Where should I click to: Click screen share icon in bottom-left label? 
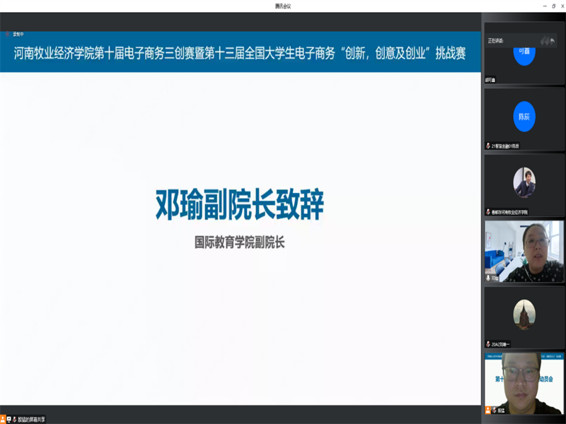pyautogui.click(x=9, y=419)
